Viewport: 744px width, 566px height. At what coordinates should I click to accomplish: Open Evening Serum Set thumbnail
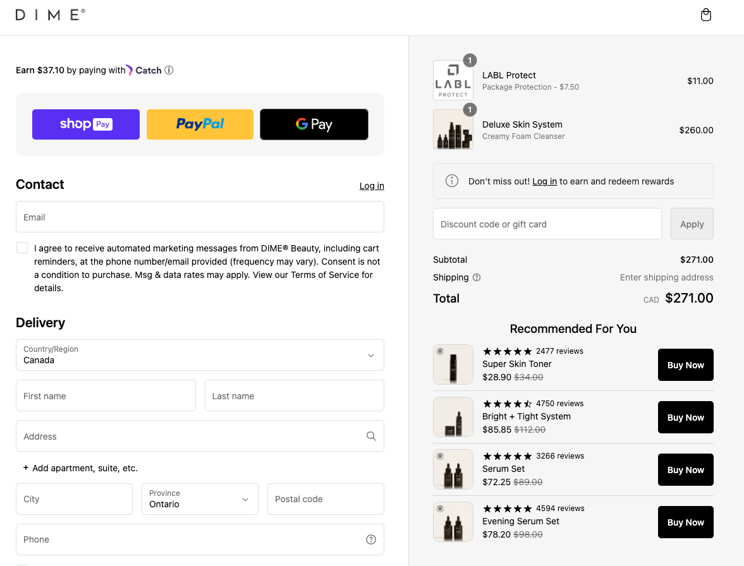pos(453,521)
